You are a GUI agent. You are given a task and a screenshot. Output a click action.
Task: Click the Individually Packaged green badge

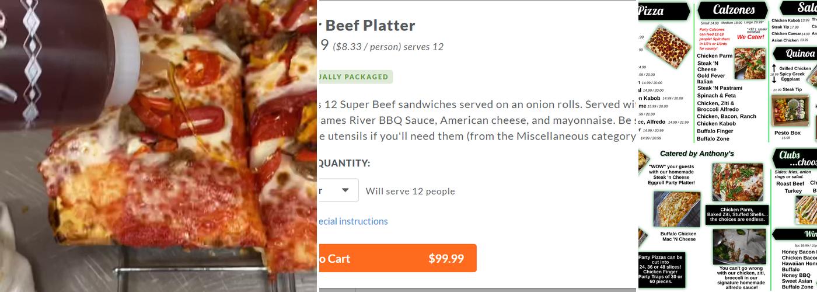click(354, 77)
